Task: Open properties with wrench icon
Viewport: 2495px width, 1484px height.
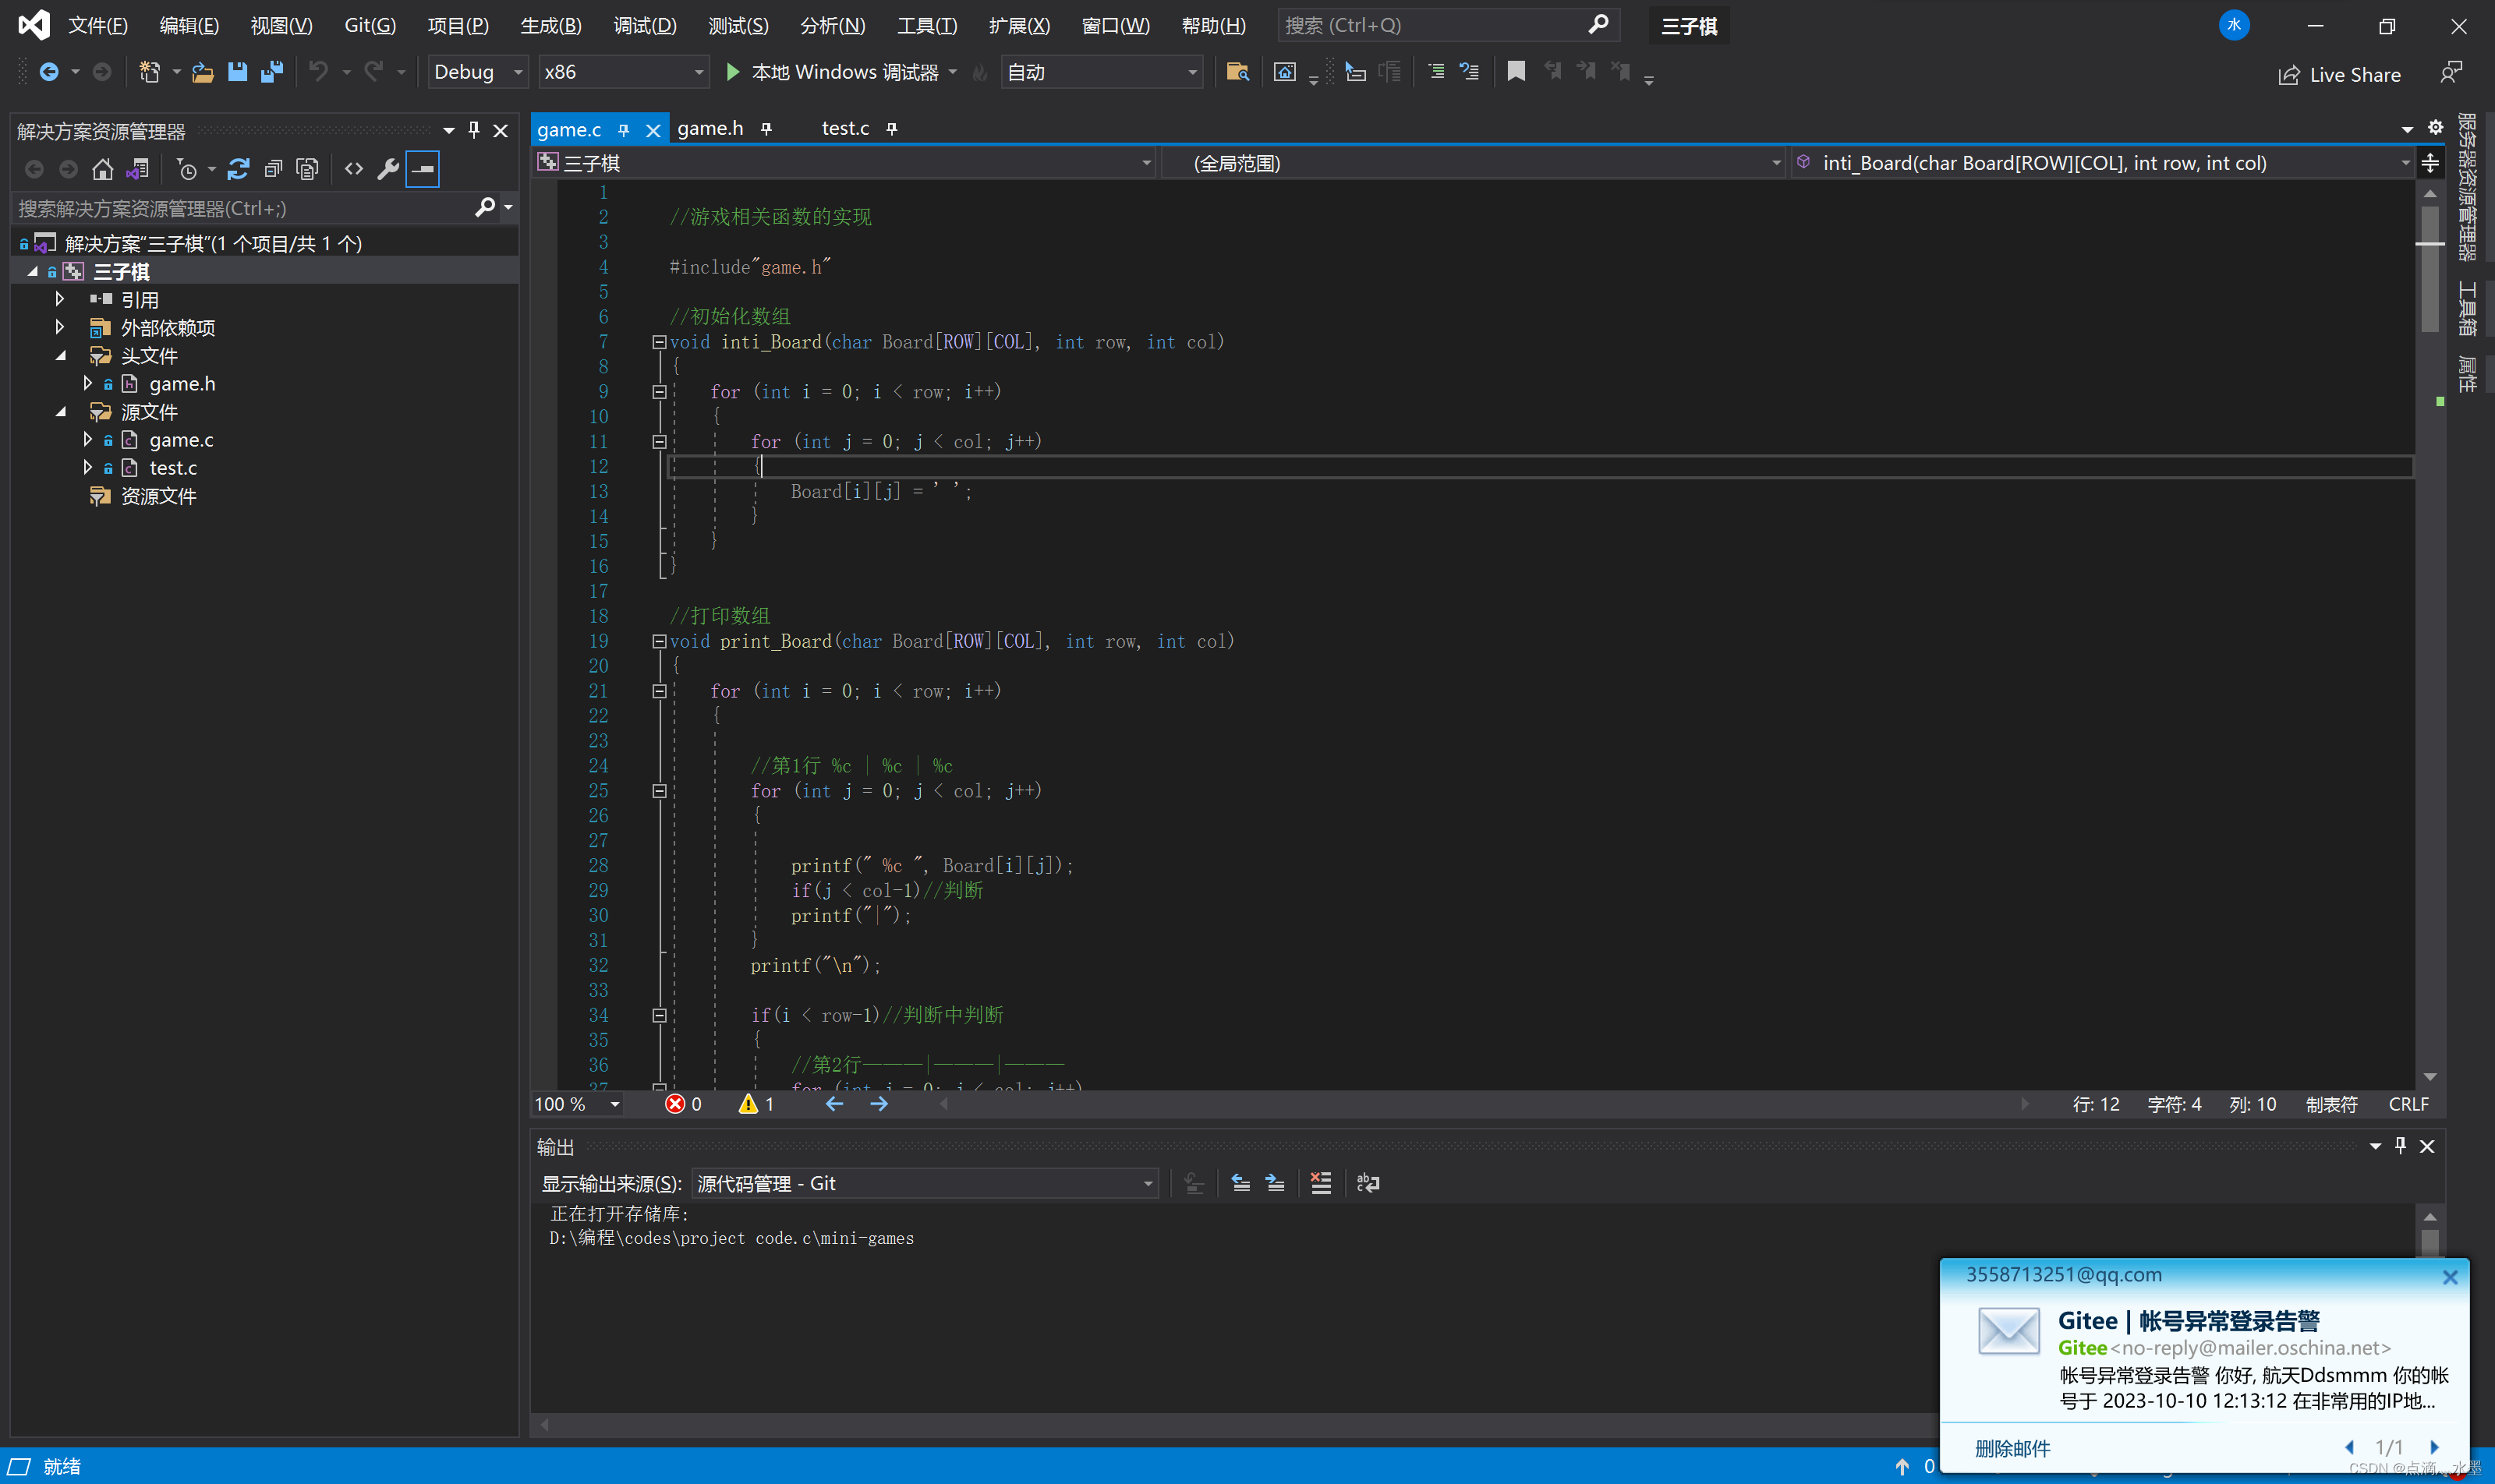Action: 388,169
